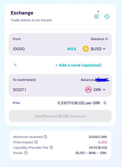The width and height of the screenshot is (122, 167).
Task: Swap direction with the down arrow
Action: point(15,65)
